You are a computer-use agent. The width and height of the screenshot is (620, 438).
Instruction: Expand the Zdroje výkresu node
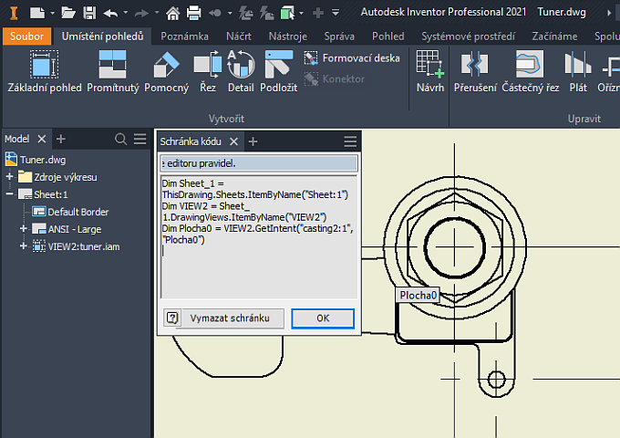coord(10,177)
